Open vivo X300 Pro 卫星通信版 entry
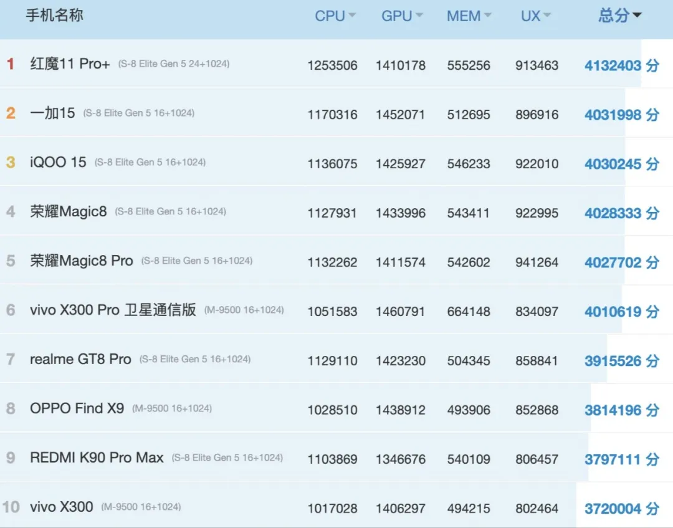 [113, 310]
